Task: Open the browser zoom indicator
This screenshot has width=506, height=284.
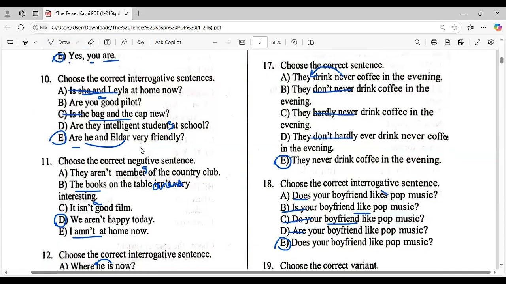Action: pos(442,28)
